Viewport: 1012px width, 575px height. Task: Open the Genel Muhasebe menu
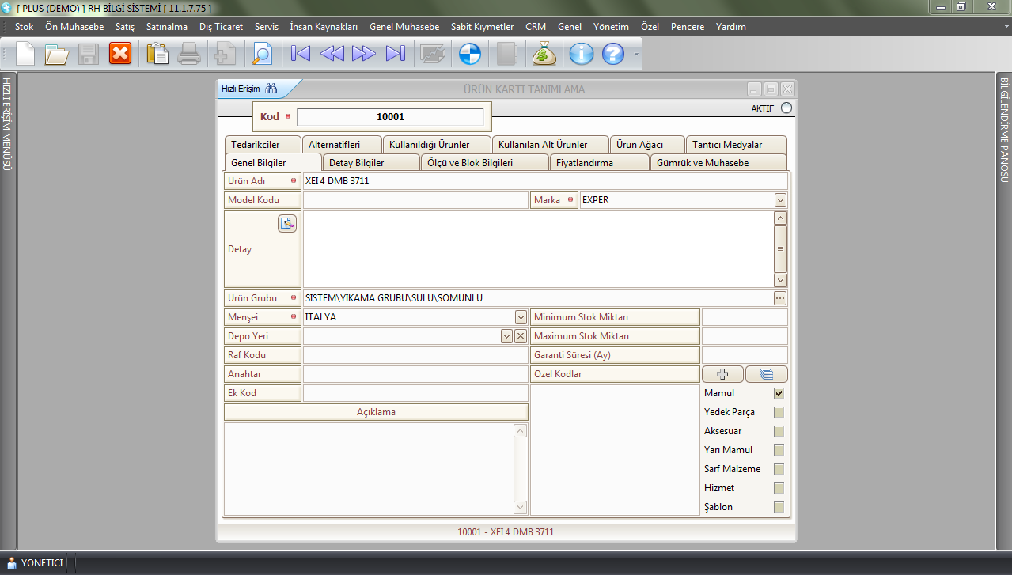pyautogui.click(x=404, y=27)
